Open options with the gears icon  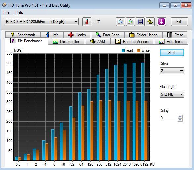click(x=150, y=22)
